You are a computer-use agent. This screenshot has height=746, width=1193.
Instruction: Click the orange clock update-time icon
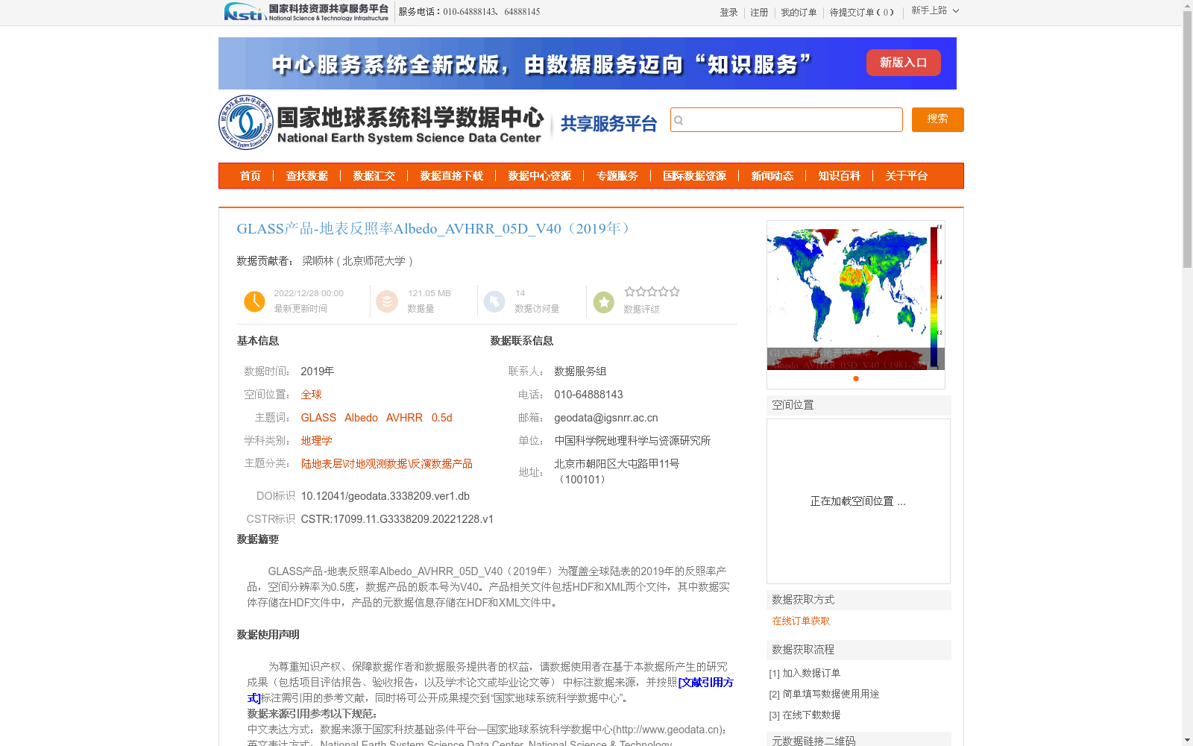coord(254,301)
